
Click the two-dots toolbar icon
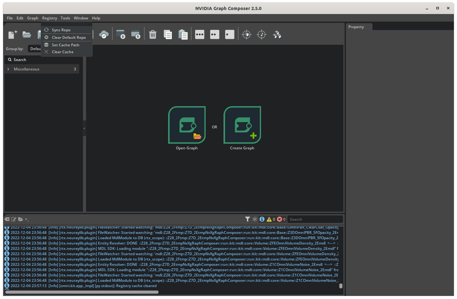215,34
